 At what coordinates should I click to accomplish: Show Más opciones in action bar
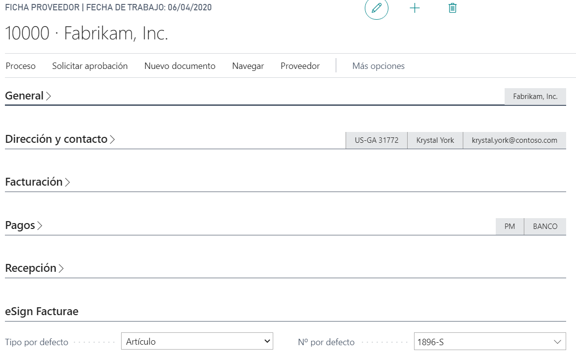pos(378,66)
